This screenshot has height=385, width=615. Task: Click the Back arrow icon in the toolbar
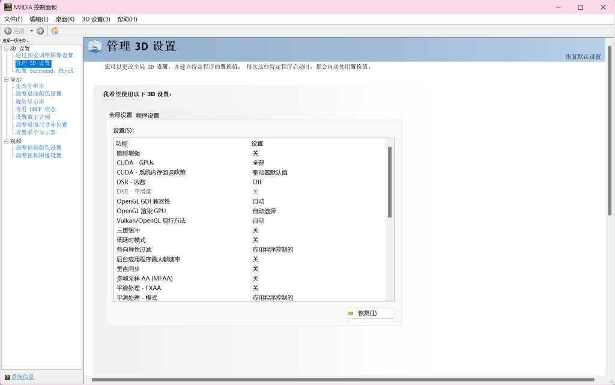click(x=8, y=31)
